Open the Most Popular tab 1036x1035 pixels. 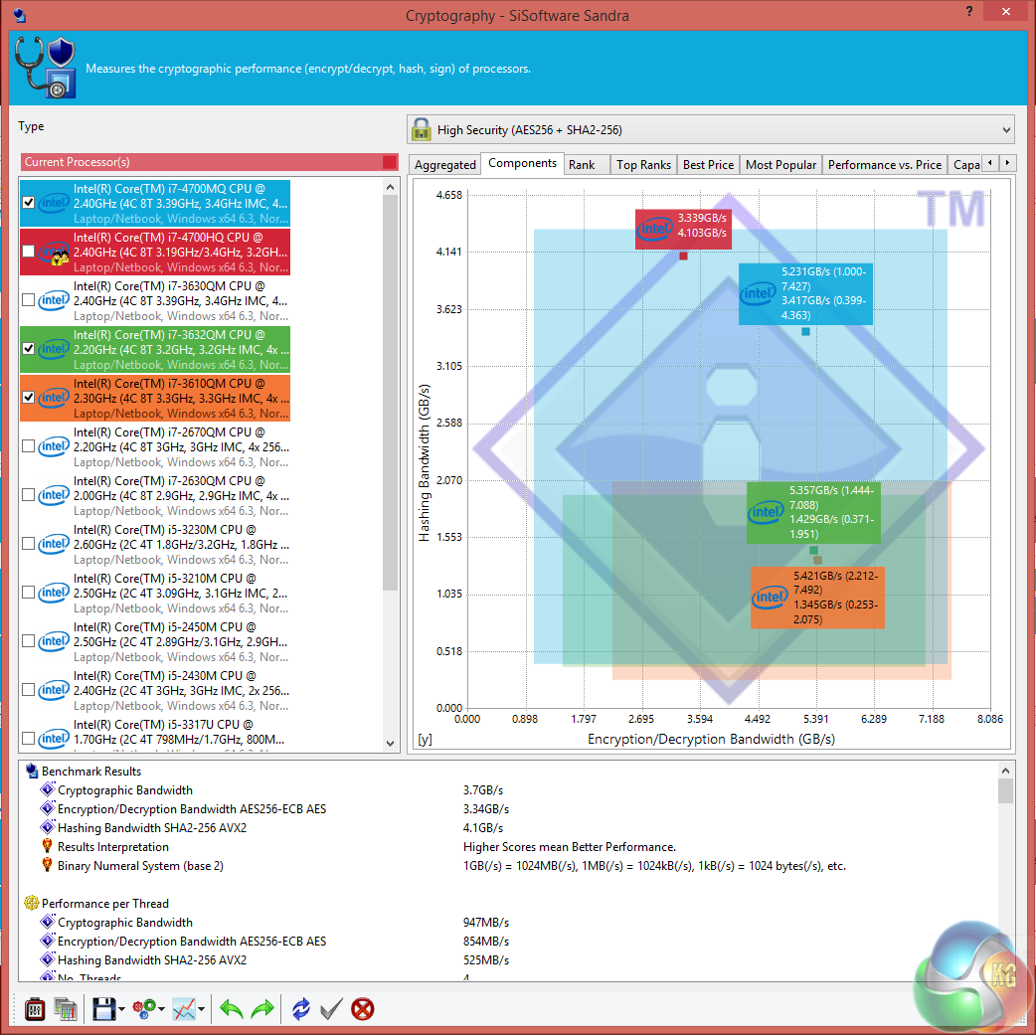coord(780,165)
